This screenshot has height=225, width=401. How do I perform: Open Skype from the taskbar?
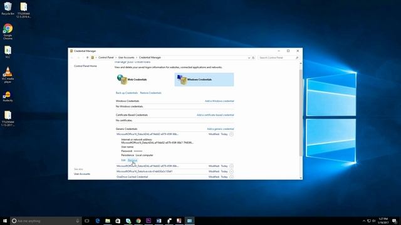128,221
